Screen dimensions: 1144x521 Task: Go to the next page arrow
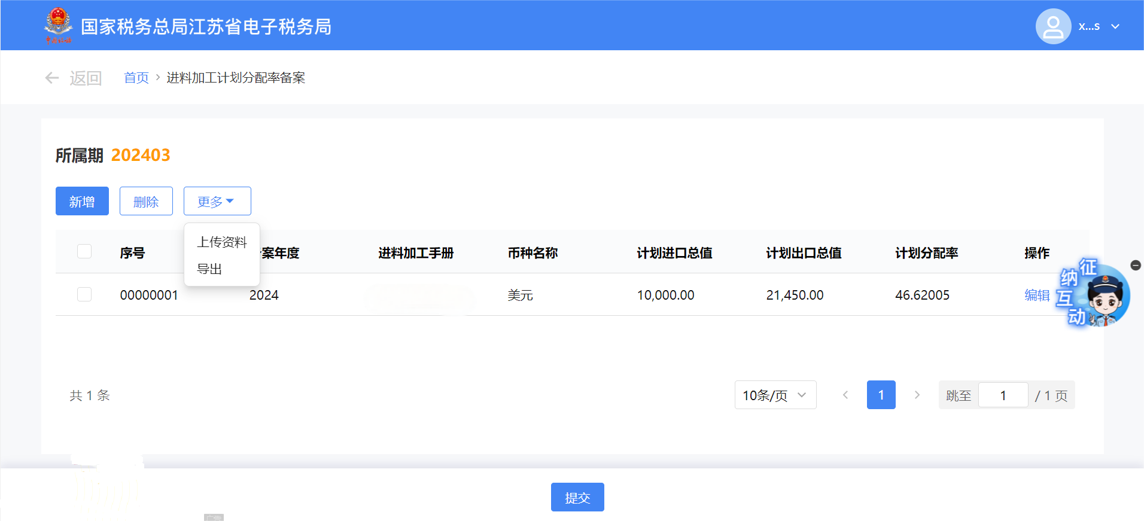(x=917, y=395)
